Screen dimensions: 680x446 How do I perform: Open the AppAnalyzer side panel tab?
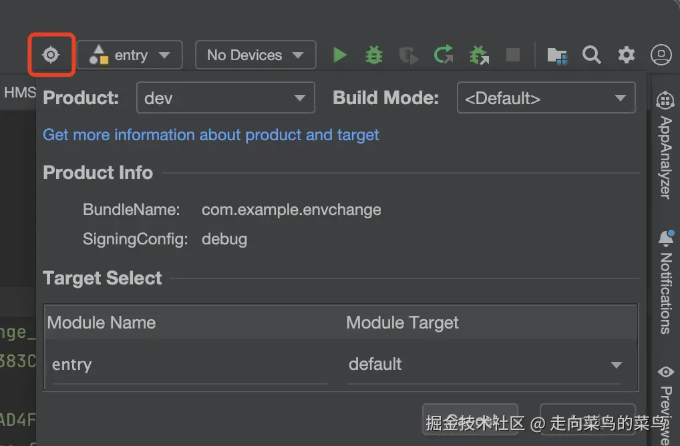665,147
